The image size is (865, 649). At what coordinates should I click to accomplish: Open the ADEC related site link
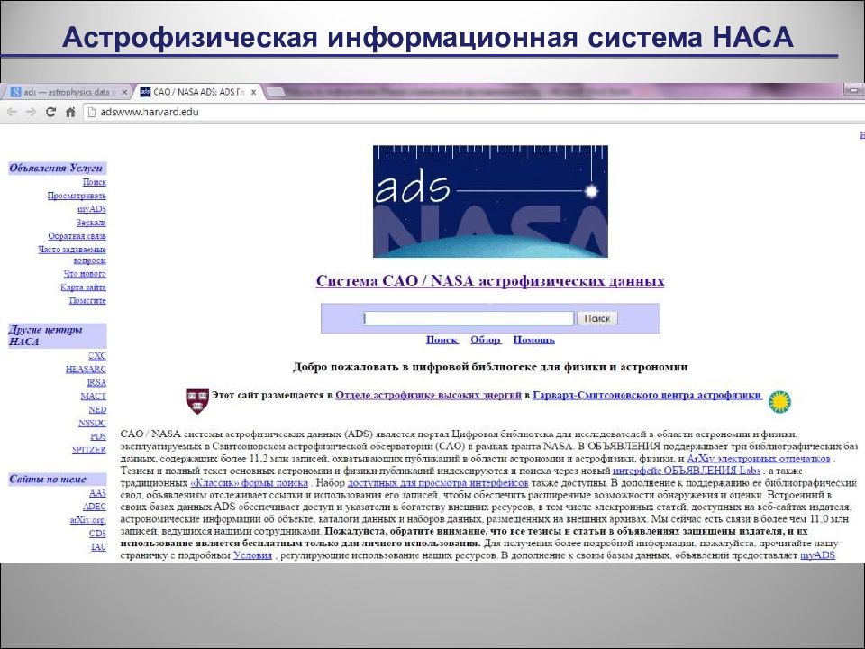click(x=95, y=507)
